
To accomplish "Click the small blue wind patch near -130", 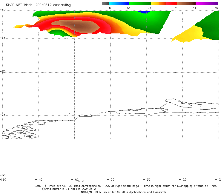I will click(143, 12).
